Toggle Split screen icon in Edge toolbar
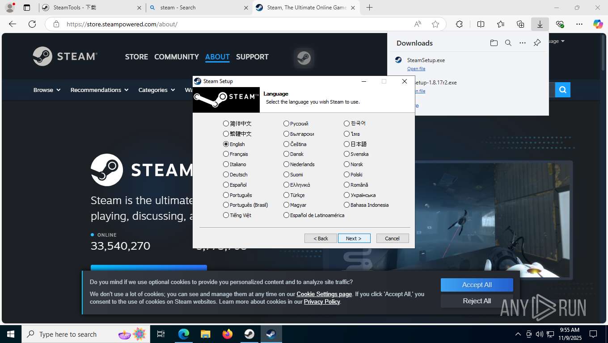This screenshot has width=608, height=343. [481, 24]
